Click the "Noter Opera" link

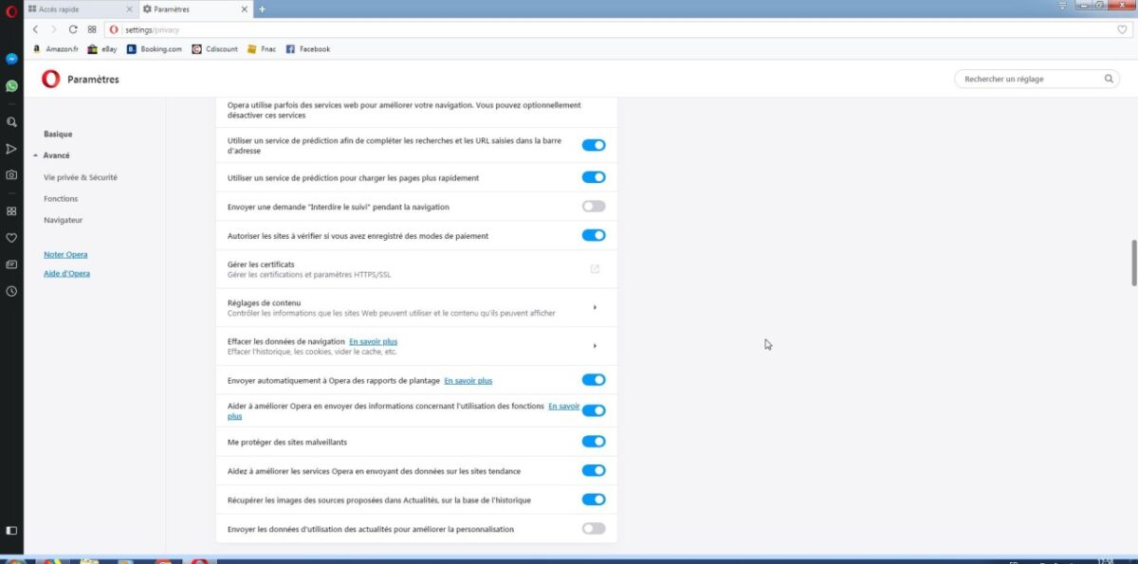(65, 254)
